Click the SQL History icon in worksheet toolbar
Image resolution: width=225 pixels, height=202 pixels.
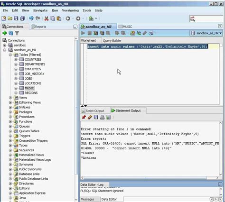151,33
